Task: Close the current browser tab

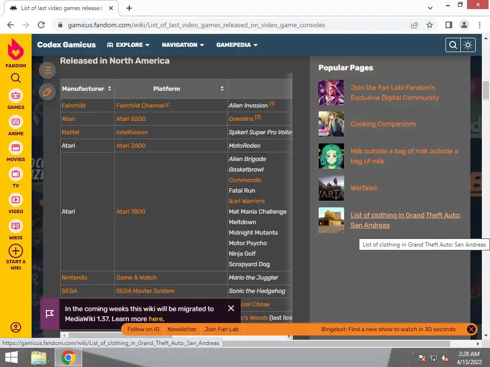Action: (x=111, y=8)
